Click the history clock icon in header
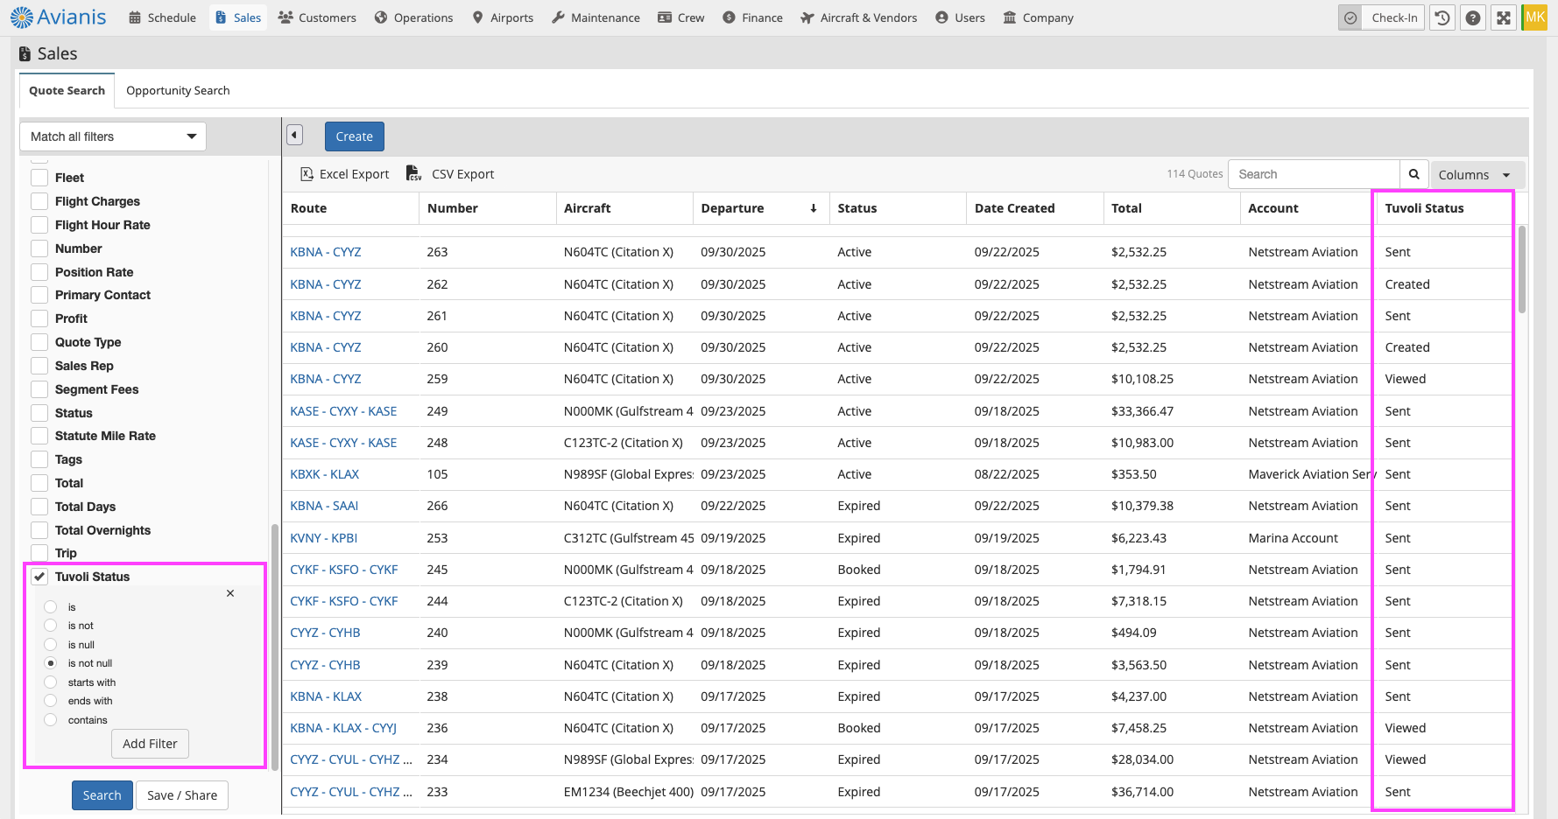Image resolution: width=1558 pixels, height=819 pixels. click(x=1442, y=17)
